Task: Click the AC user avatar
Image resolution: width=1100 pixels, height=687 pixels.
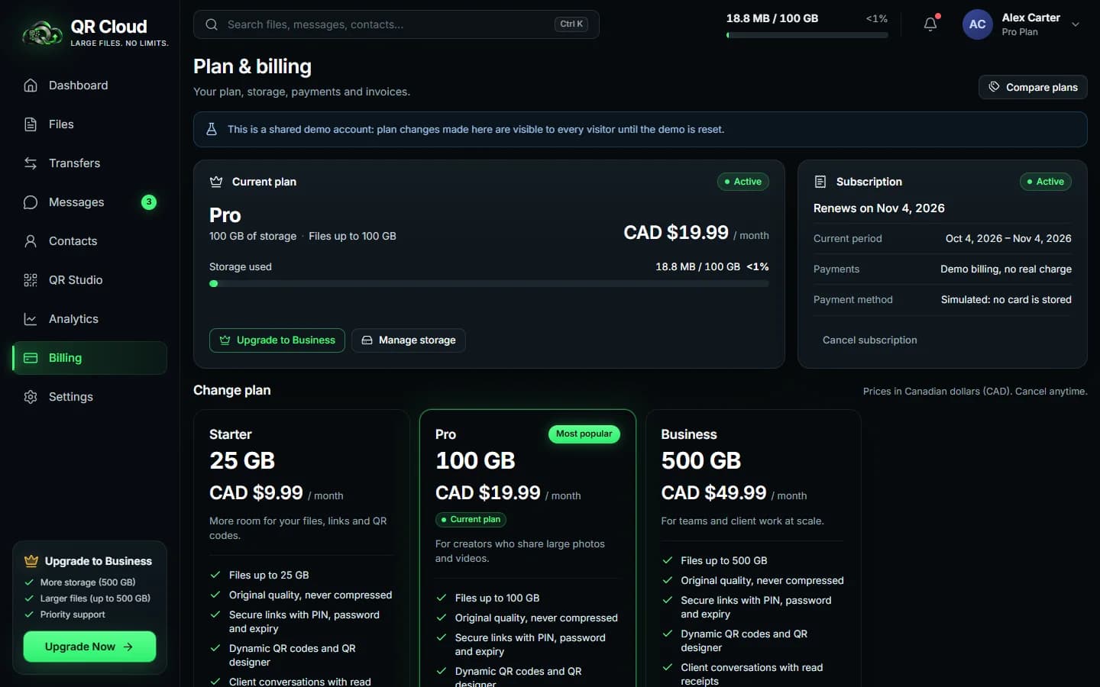Action: (x=977, y=24)
